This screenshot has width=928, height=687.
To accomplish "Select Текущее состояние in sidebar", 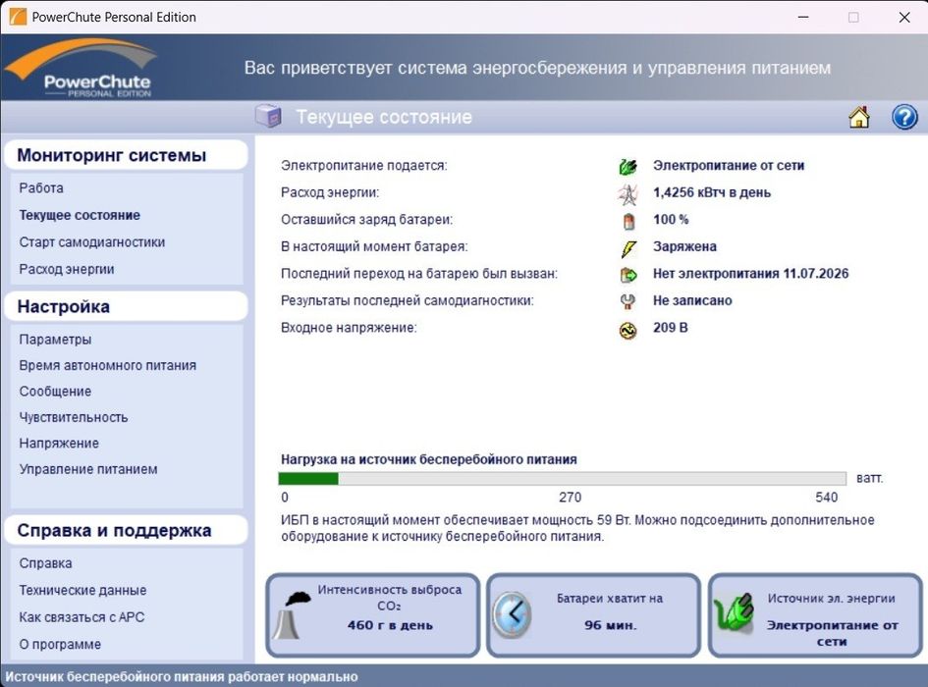I will pos(80,215).
